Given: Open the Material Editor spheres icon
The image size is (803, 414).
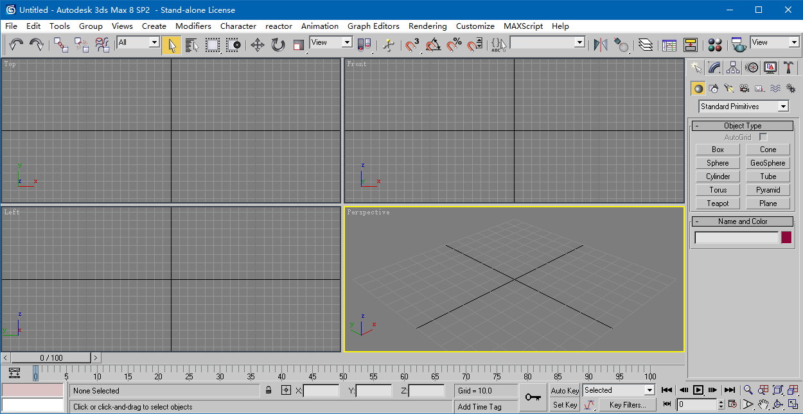Looking at the screenshot, I should (x=715, y=45).
